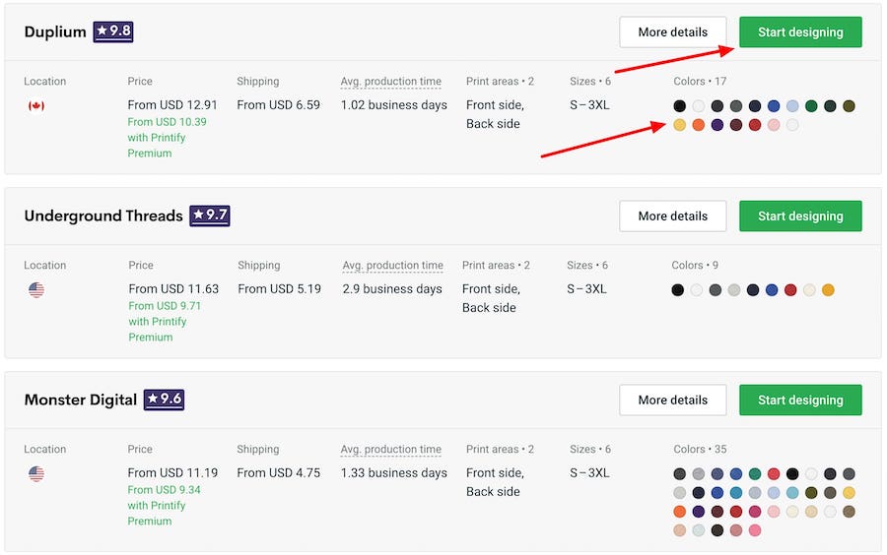
Task: Click Monster Digital's 'Avg. production time' underlined label
Action: click(x=391, y=450)
